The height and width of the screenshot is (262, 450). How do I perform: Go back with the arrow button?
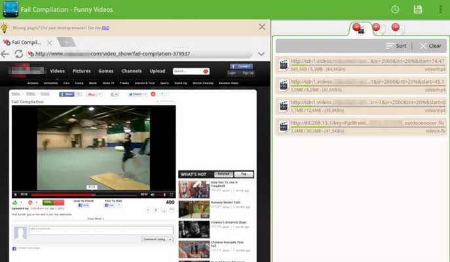click(5, 54)
